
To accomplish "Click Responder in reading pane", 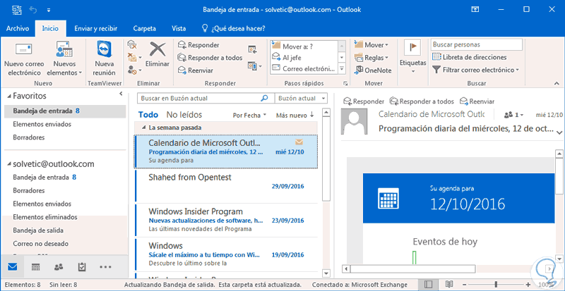I will [364, 101].
